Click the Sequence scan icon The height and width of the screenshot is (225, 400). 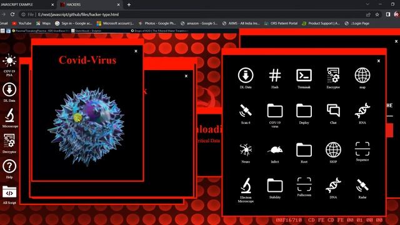pos(362,151)
